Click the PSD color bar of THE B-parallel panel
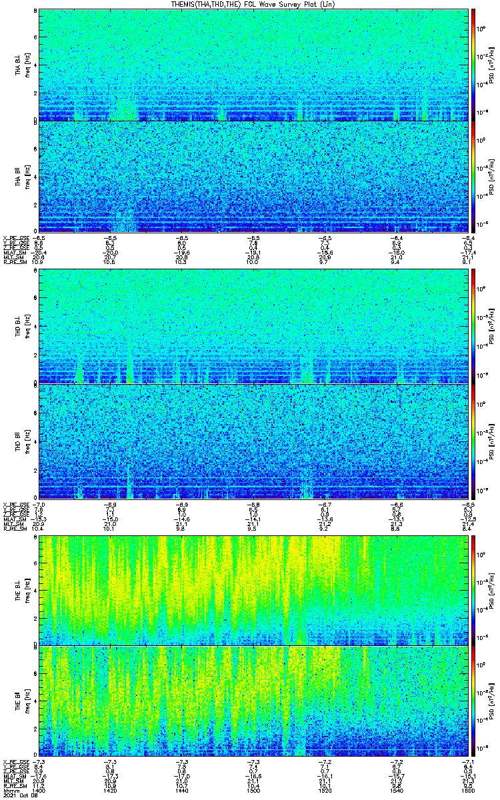 point(473,701)
